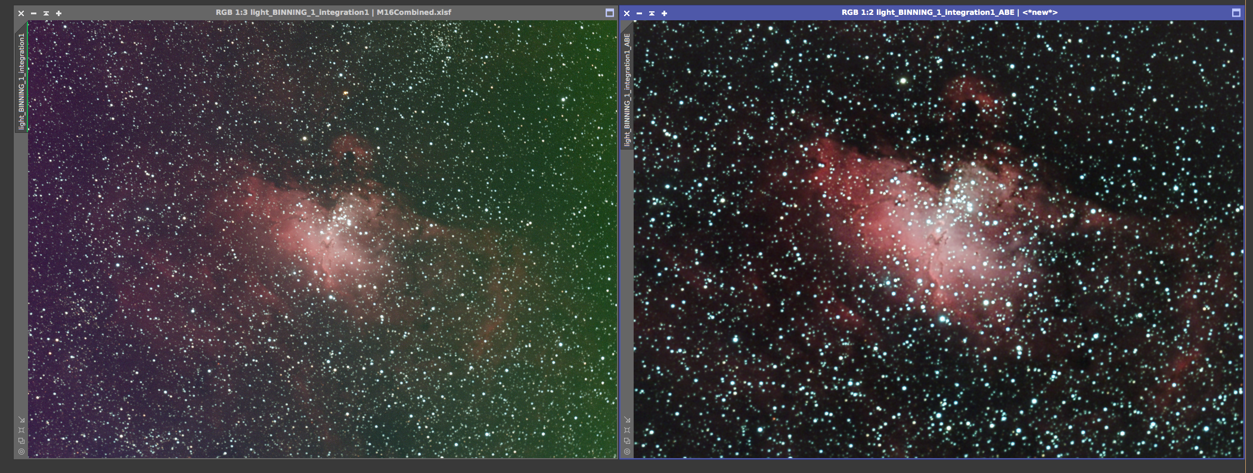The image size is (1253, 473).
Task: Select the vertical light_BINNING_1_integration1 view tab
Action: click(x=21, y=81)
